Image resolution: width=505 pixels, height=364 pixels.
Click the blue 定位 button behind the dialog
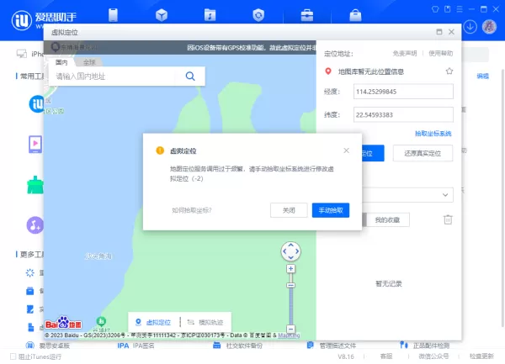[373, 153]
